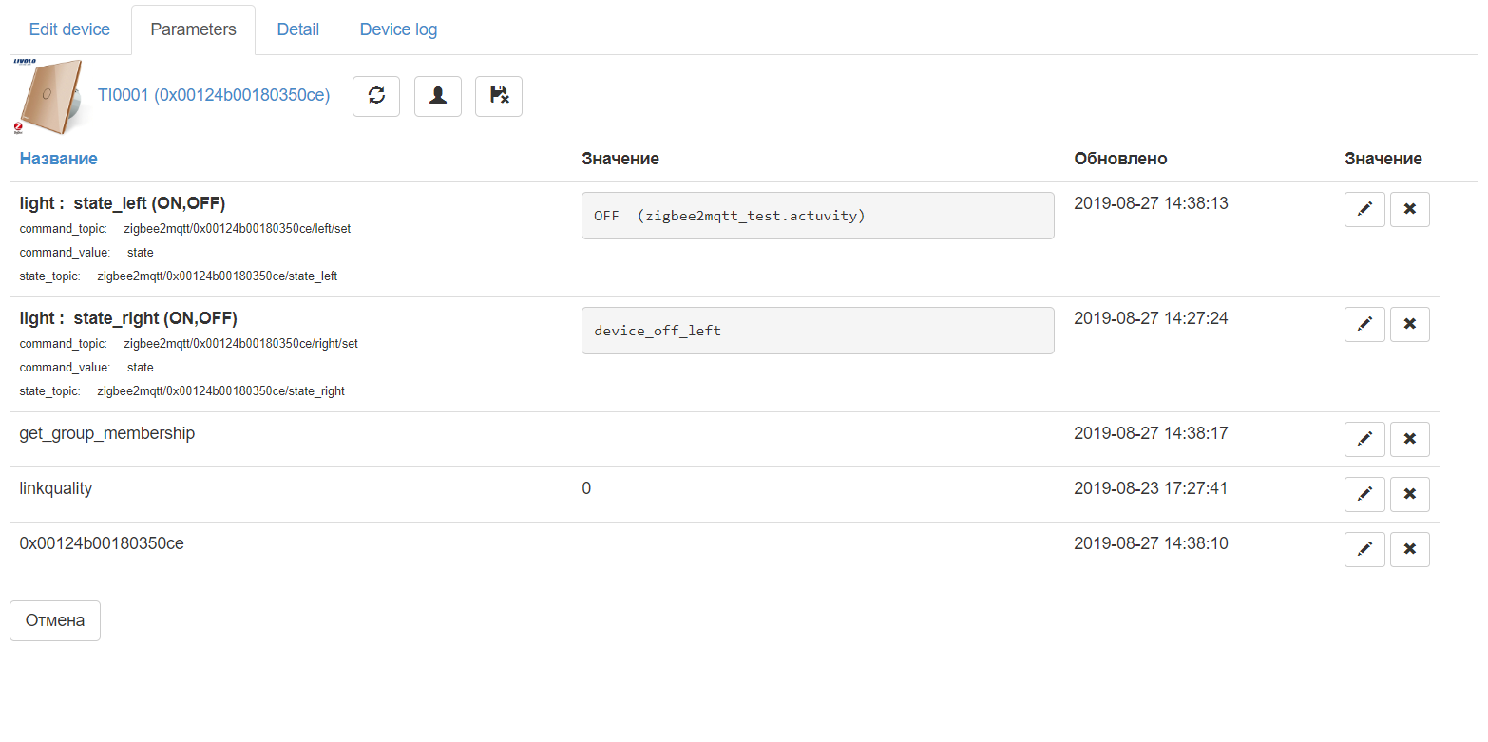Viewport: 1488px width, 742px height.
Task: Edit the state_left parameter with pencil icon
Action: [x=1364, y=209]
